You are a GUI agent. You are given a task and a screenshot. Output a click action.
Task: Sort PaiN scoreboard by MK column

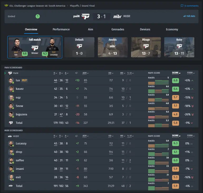coord(123,73)
